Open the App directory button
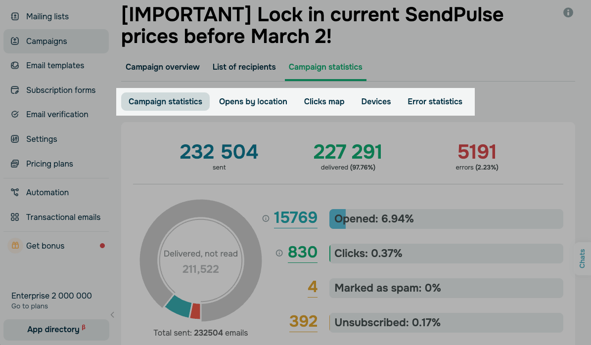Viewport: 591px width, 345px height. (56, 330)
